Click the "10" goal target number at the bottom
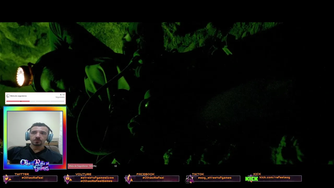This screenshot has height=188, width=334. 115,166
